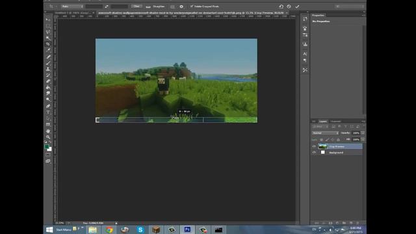
Task: Open the layer Fill dropdown arrow
Action: (363, 139)
